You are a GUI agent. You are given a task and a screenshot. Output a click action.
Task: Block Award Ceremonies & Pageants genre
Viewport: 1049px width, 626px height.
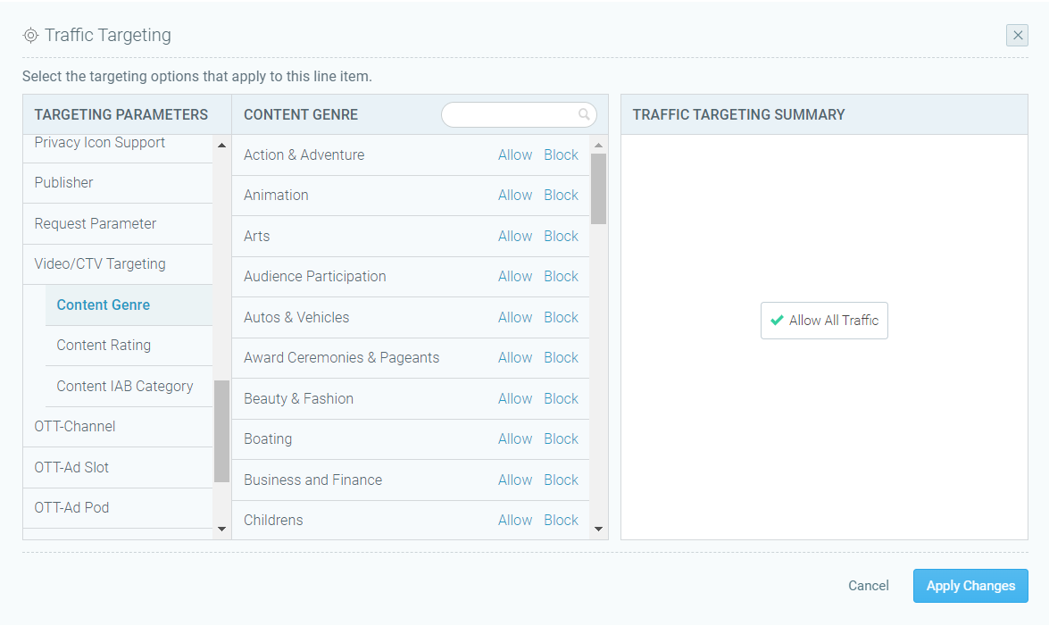[x=561, y=357]
